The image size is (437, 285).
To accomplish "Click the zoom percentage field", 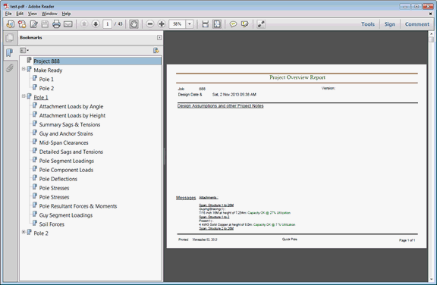I will pyautogui.click(x=178, y=24).
